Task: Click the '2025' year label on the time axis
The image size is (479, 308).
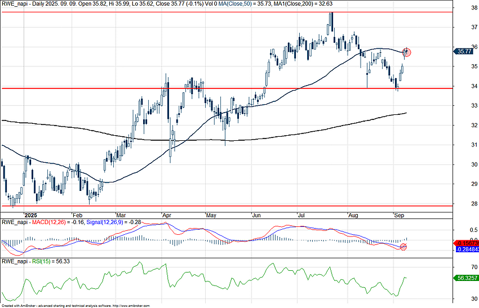Action: coord(31,215)
